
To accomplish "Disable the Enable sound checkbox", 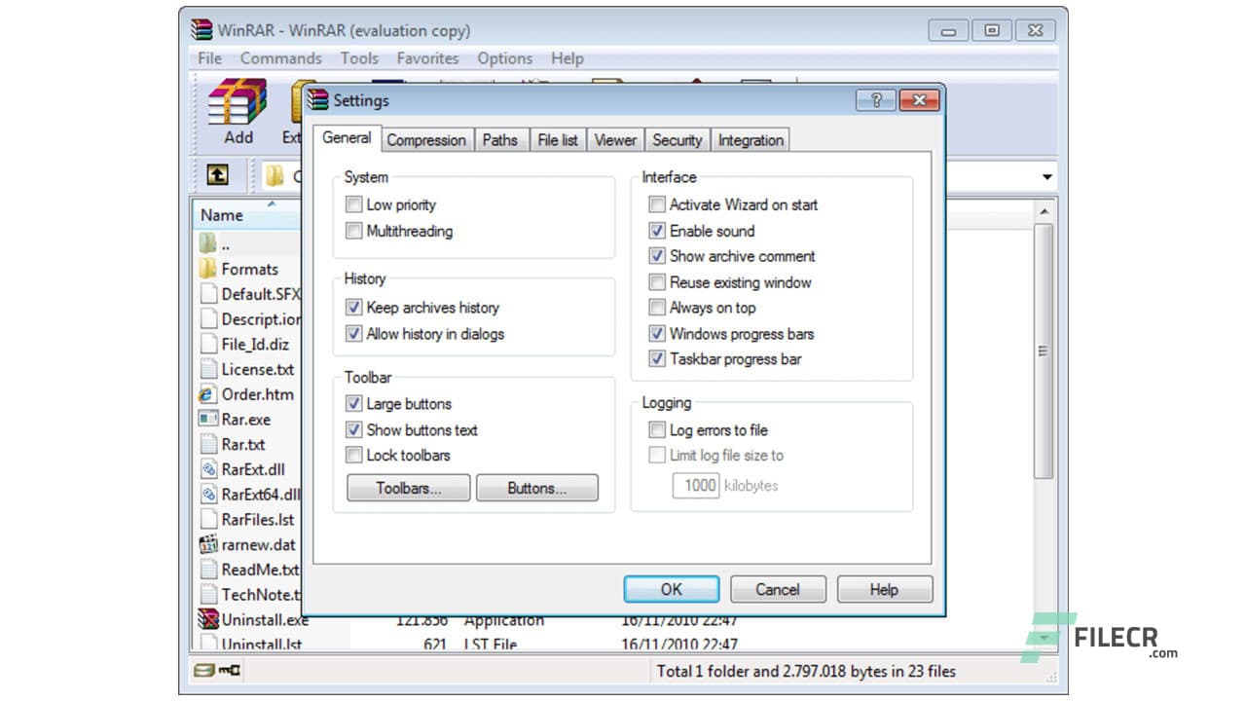I will (658, 231).
